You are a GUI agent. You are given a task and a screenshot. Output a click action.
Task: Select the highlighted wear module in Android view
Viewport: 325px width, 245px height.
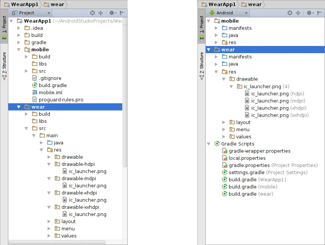tap(265, 50)
